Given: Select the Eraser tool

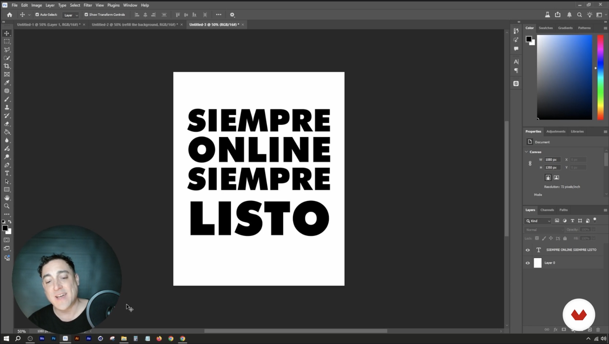Looking at the screenshot, I should coord(7,124).
